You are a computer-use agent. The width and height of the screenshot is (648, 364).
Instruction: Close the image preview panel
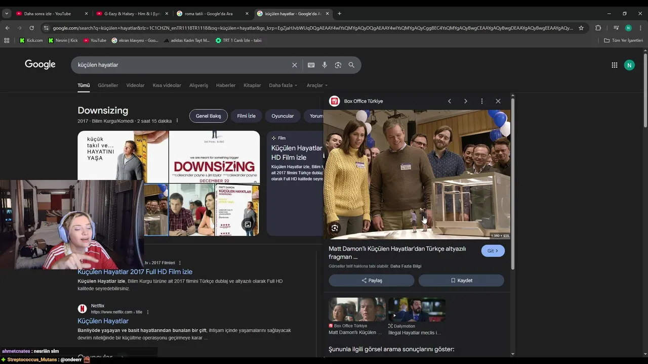498,101
